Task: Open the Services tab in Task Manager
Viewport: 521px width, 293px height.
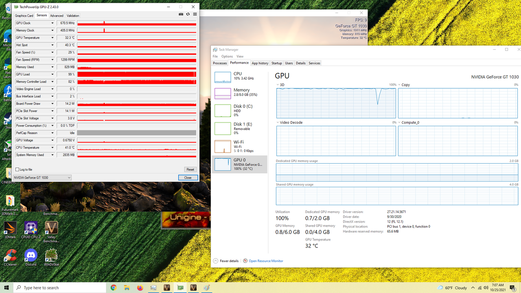Action: [x=314, y=63]
